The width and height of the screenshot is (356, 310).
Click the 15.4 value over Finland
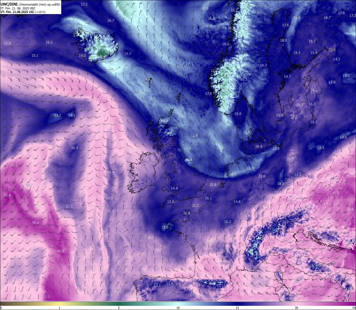[314, 53]
